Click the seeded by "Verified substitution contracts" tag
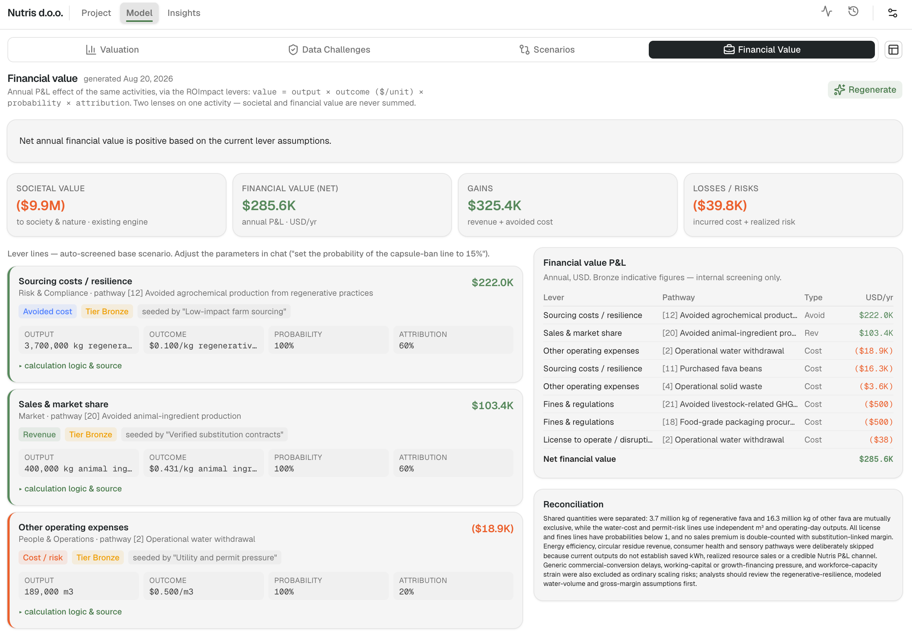The height and width of the screenshot is (633, 912). (205, 434)
